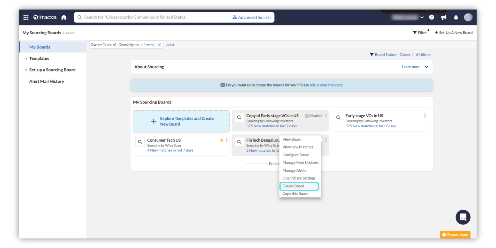This screenshot has width=496, height=248.
Task: Click Set-Up A New Board button
Action: tap(454, 33)
